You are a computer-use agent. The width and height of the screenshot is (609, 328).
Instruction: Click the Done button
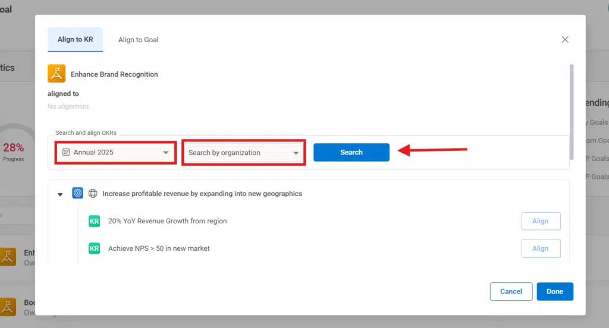pos(555,292)
